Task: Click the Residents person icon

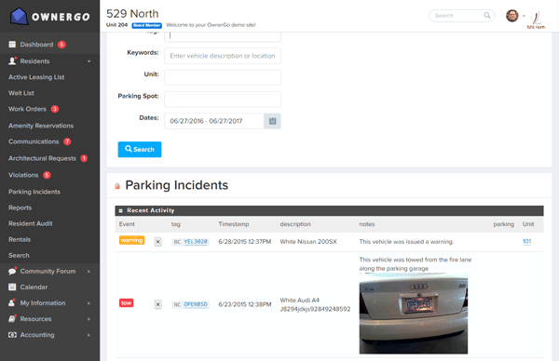Action: pos(12,60)
